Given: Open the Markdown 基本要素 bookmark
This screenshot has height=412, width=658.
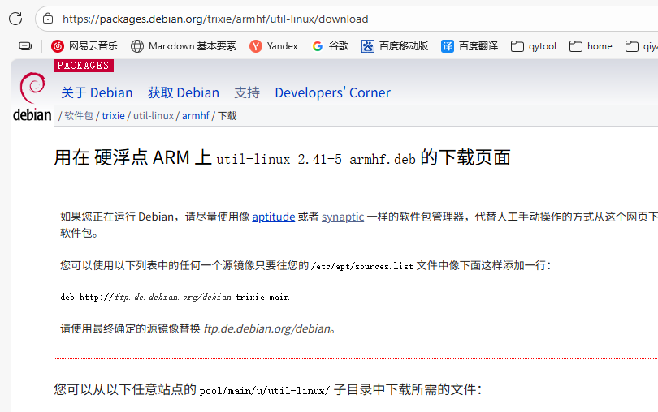Looking at the screenshot, I should click(184, 46).
